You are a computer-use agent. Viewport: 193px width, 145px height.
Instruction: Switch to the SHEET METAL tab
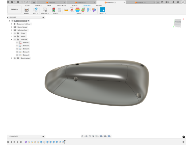tap(61, 6)
